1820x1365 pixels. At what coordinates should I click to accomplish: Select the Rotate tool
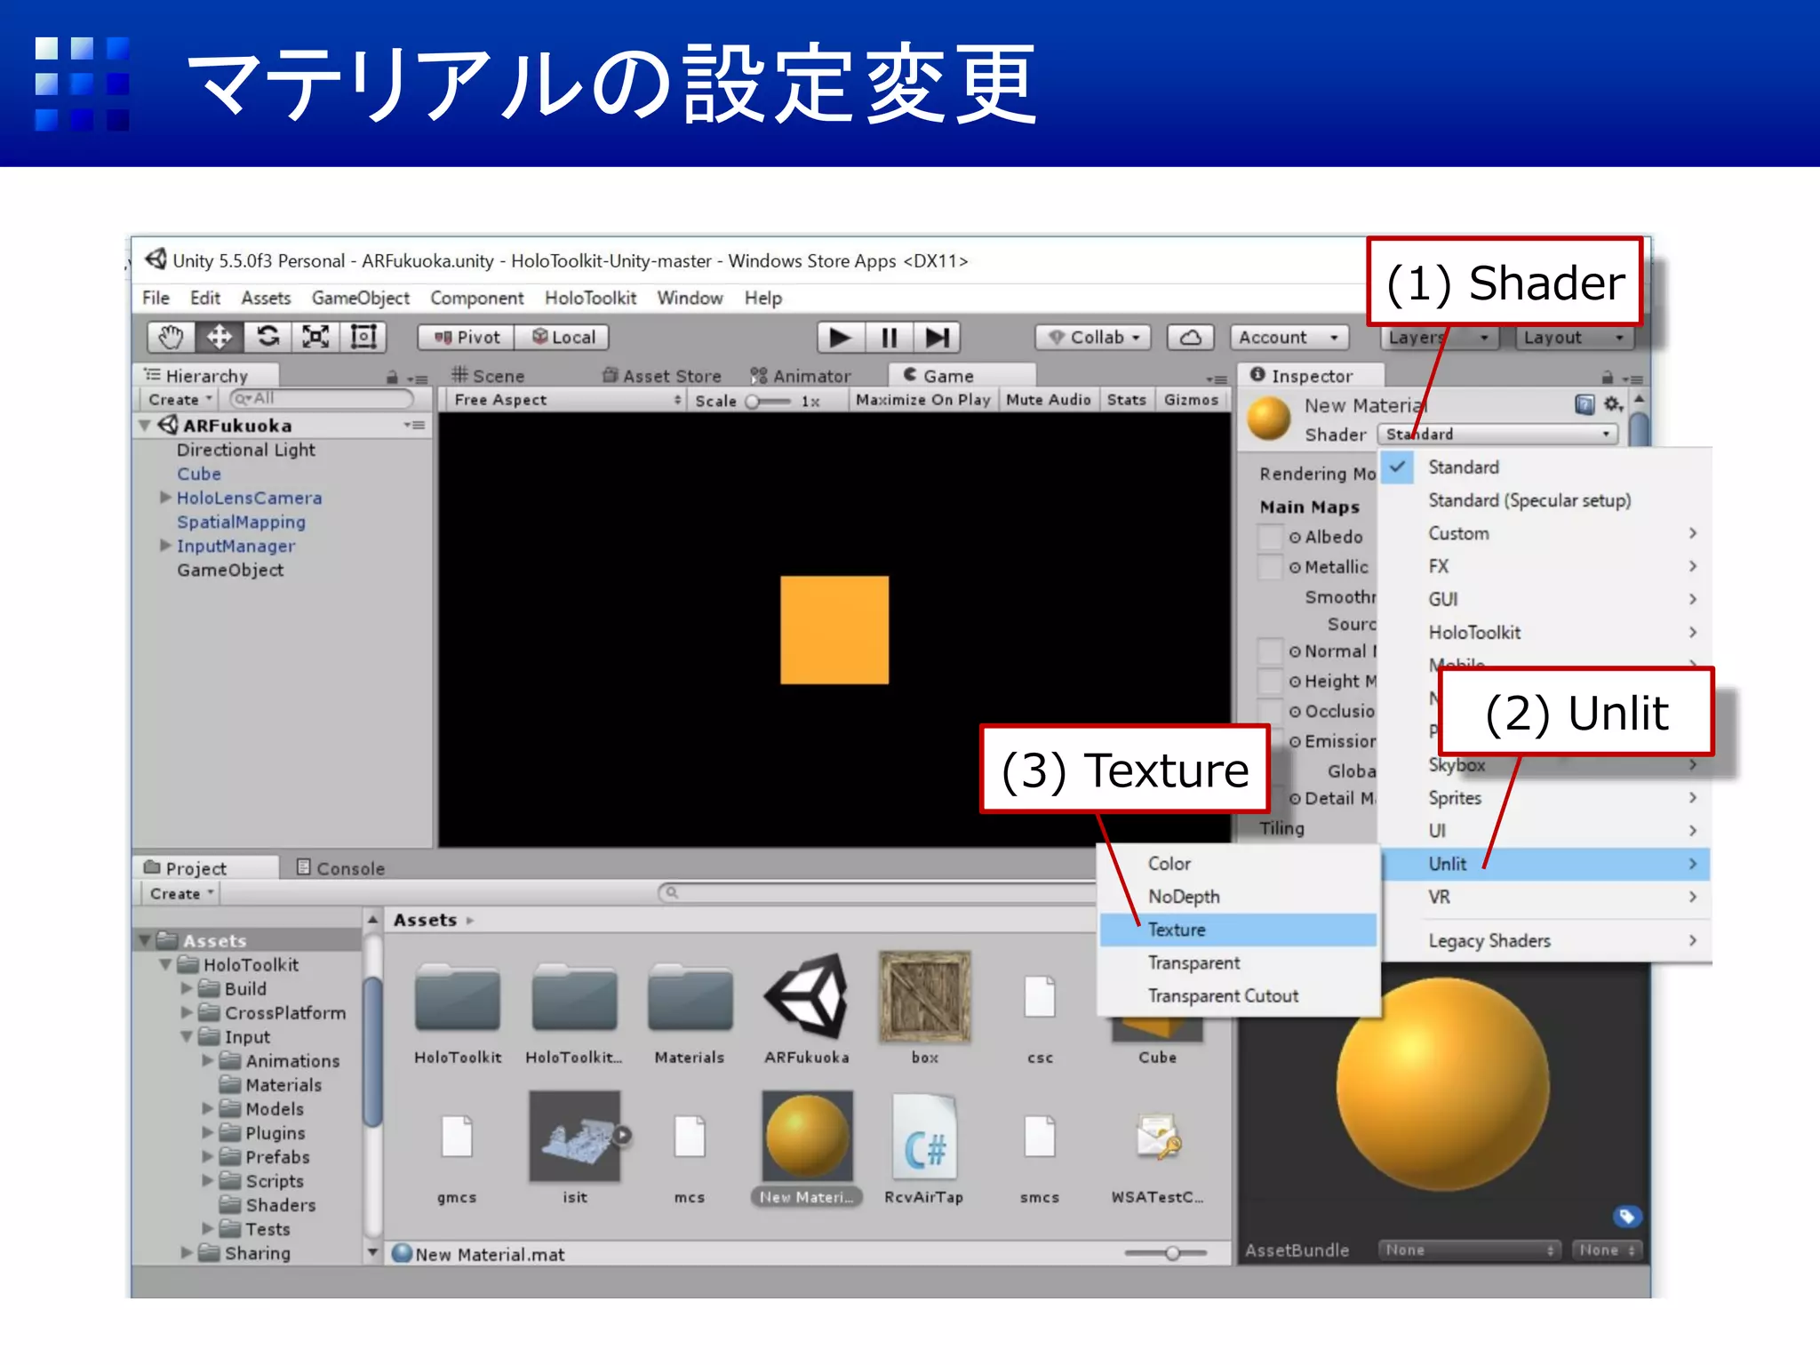pyautogui.click(x=267, y=338)
